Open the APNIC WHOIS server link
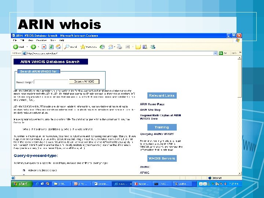 [144, 173]
